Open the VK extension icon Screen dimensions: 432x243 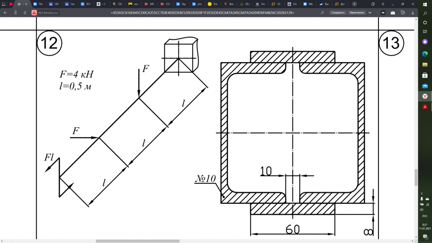[x=383, y=13]
